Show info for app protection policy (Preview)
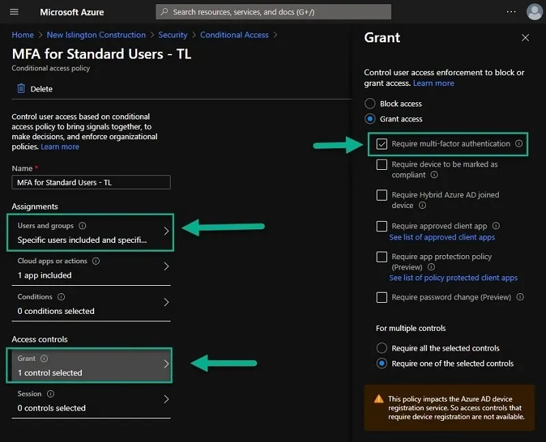This screenshot has height=442, width=546. pyautogui.click(x=431, y=267)
